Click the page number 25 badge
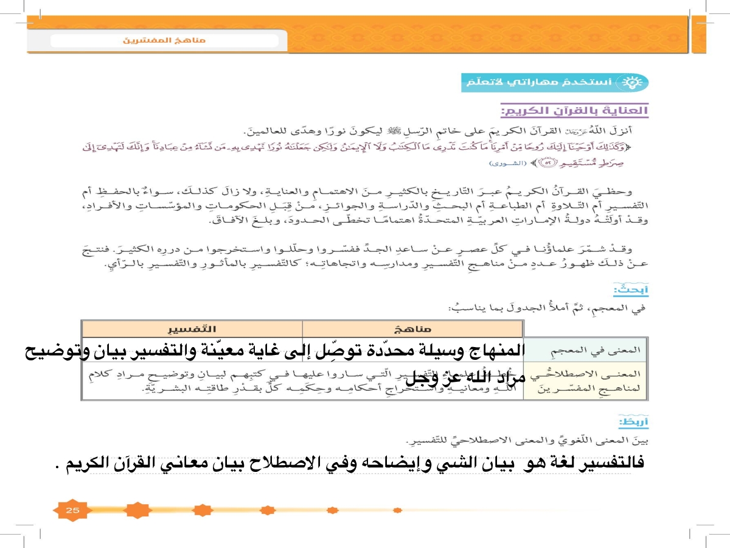 (x=72, y=510)
